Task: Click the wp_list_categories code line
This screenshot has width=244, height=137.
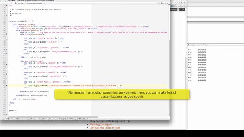Action: pos(55,51)
